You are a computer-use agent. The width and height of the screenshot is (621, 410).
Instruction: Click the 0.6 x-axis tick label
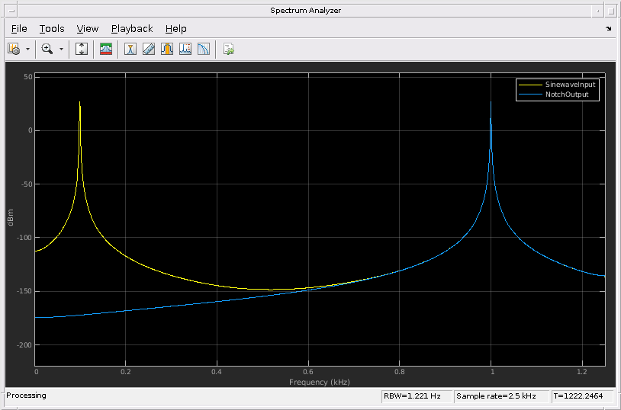pyautogui.click(x=307, y=372)
